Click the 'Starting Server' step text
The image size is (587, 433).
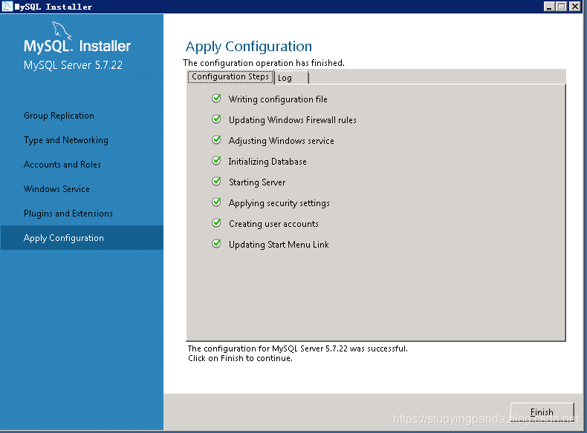[257, 182]
